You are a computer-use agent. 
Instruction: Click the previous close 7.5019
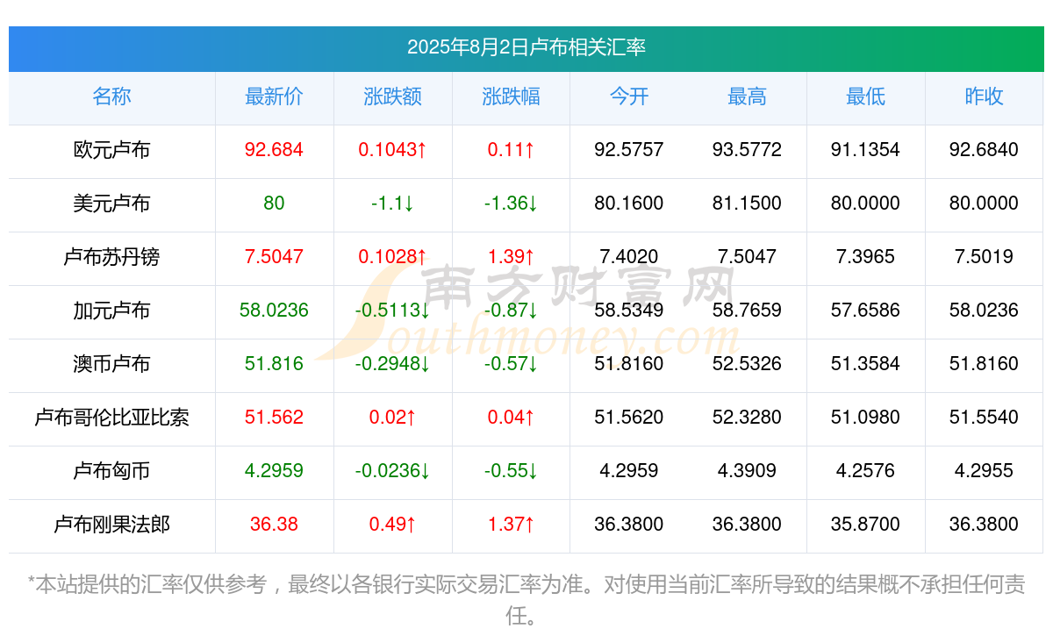984,257
